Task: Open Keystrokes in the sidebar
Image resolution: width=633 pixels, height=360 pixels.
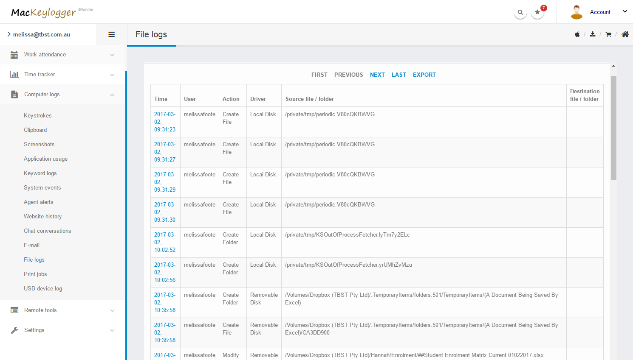Action: point(37,116)
